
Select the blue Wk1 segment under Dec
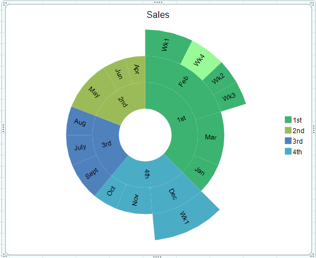click(184, 218)
